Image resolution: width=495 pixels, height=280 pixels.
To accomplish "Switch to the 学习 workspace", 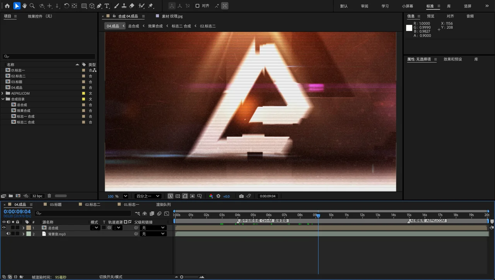I will (385, 6).
